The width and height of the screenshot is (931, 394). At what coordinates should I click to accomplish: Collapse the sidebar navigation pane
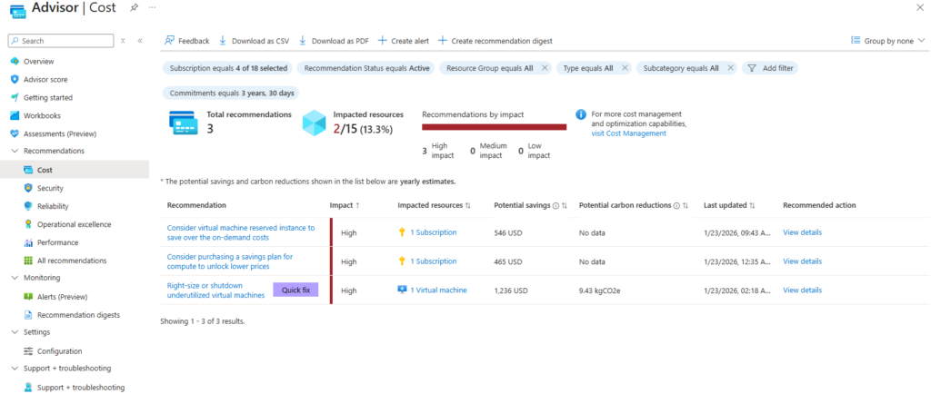coord(140,41)
